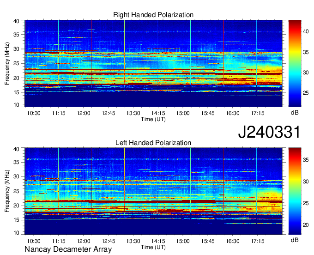The width and height of the screenshot is (314, 255).
Task: Click the "Right Handed Polarization" plot title
Action: [x=153, y=15]
